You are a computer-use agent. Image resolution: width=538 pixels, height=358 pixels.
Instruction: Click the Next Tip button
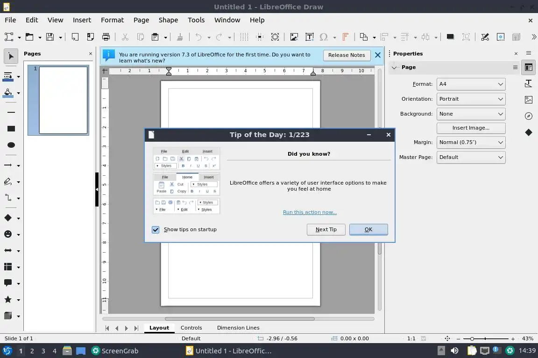coord(326,229)
